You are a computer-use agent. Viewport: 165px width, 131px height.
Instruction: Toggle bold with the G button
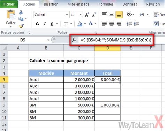pos(37,24)
